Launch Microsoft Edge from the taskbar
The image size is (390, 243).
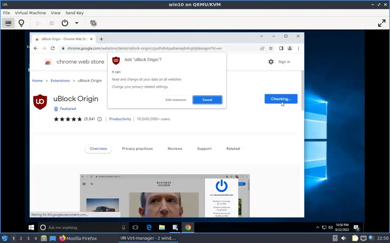[149, 227]
